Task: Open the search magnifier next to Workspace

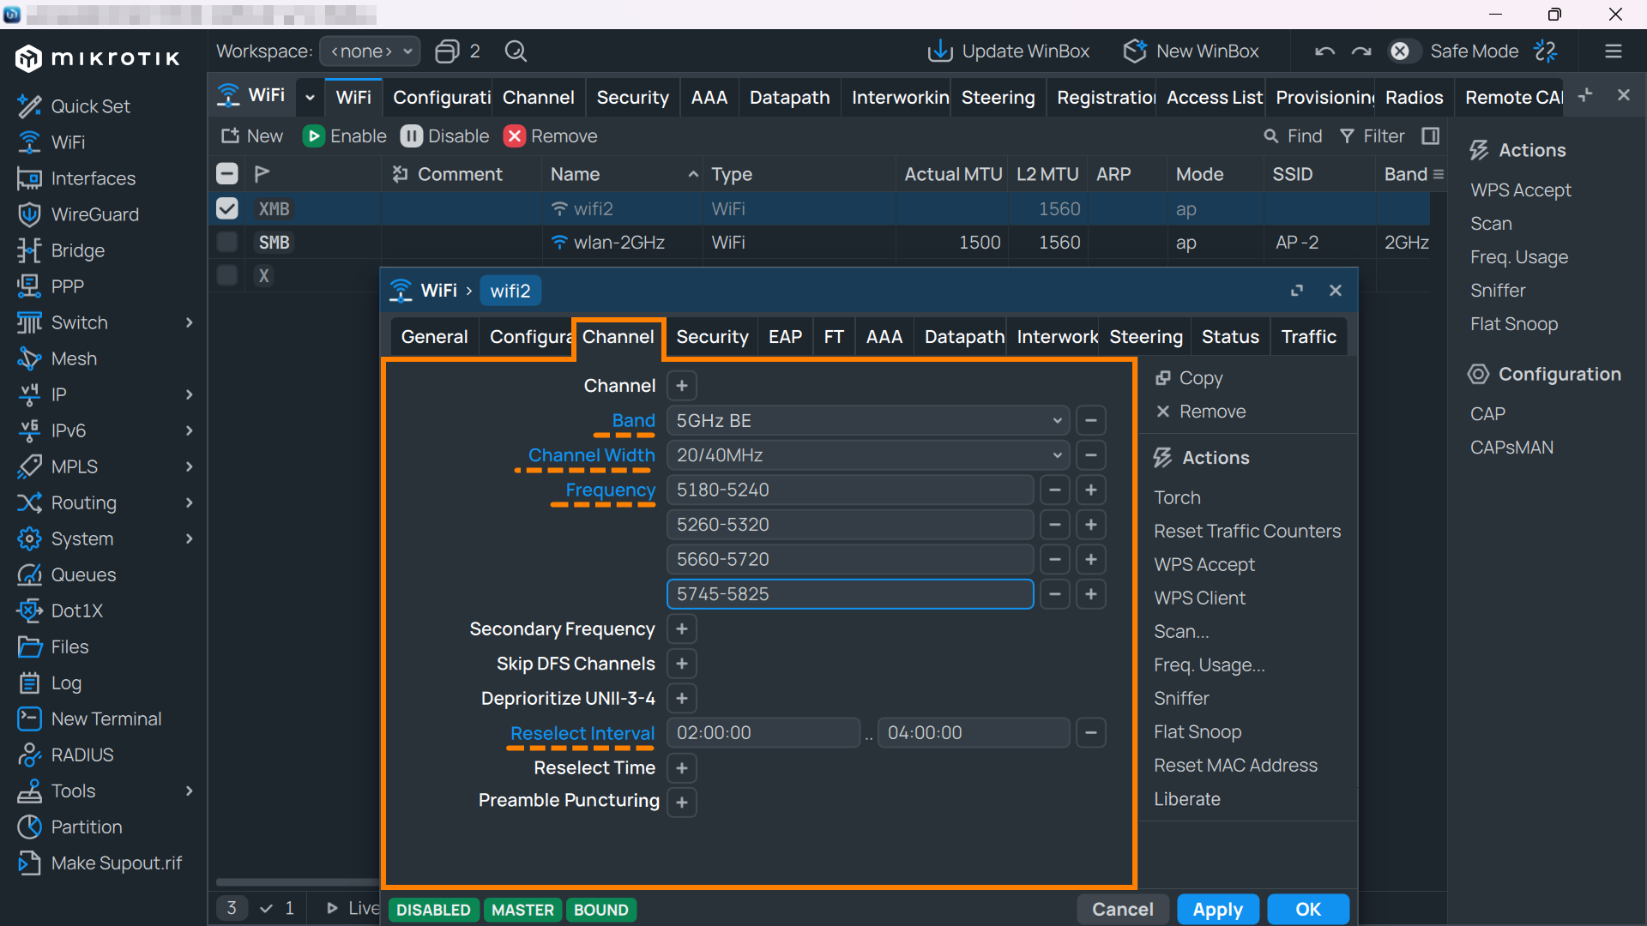Action: 516,51
